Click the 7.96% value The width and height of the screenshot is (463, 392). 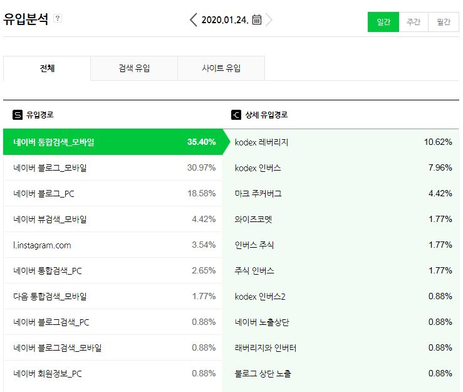440,167
